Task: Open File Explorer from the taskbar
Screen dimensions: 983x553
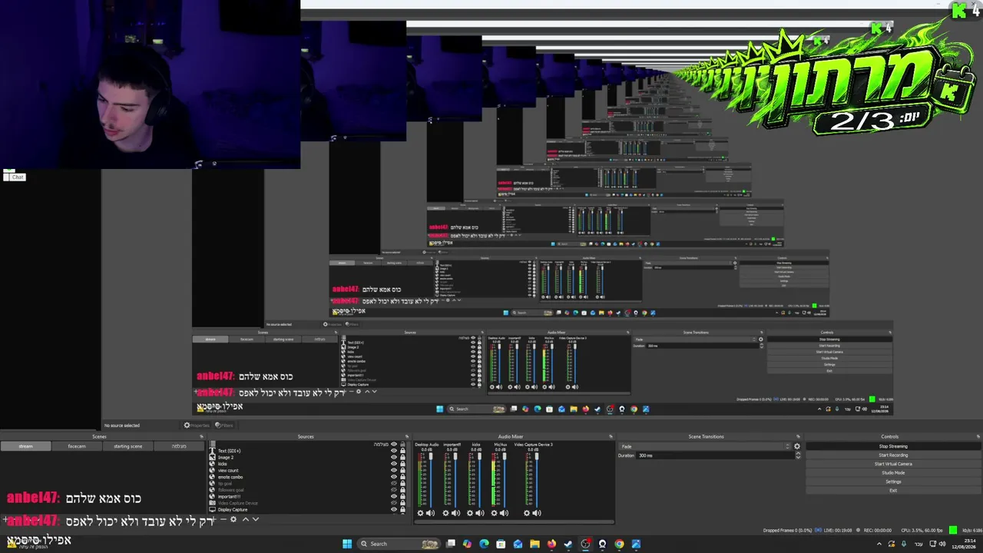Action: tap(535, 544)
